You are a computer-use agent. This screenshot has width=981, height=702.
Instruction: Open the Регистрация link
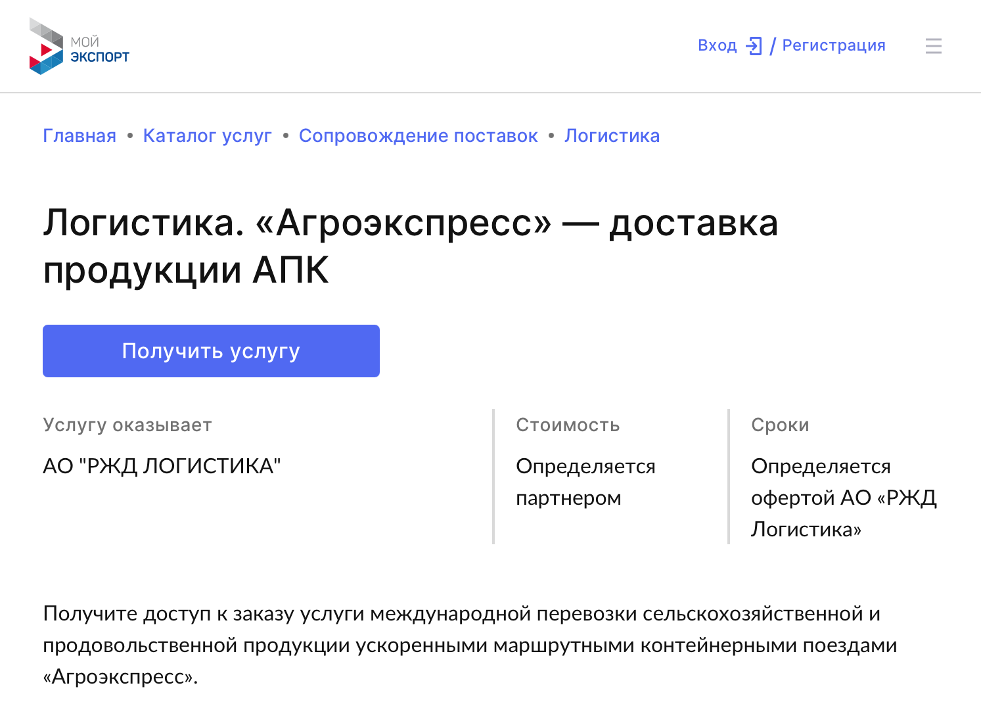point(834,45)
